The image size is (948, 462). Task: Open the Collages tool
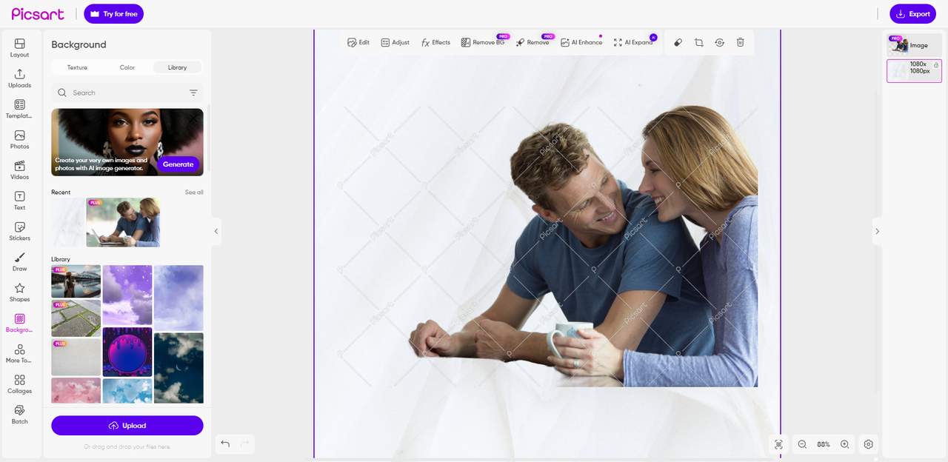[x=19, y=384]
